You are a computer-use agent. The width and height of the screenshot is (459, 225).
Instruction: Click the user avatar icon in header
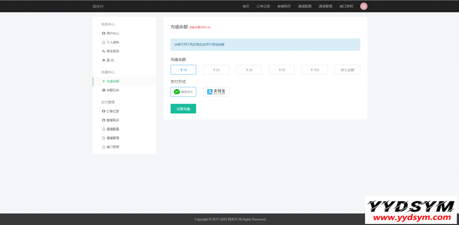pos(364,6)
